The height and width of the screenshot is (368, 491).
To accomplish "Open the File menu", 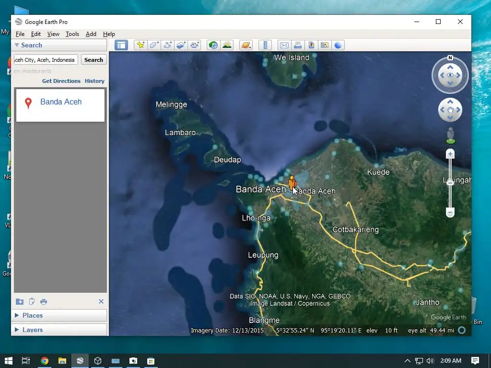I will click(20, 34).
